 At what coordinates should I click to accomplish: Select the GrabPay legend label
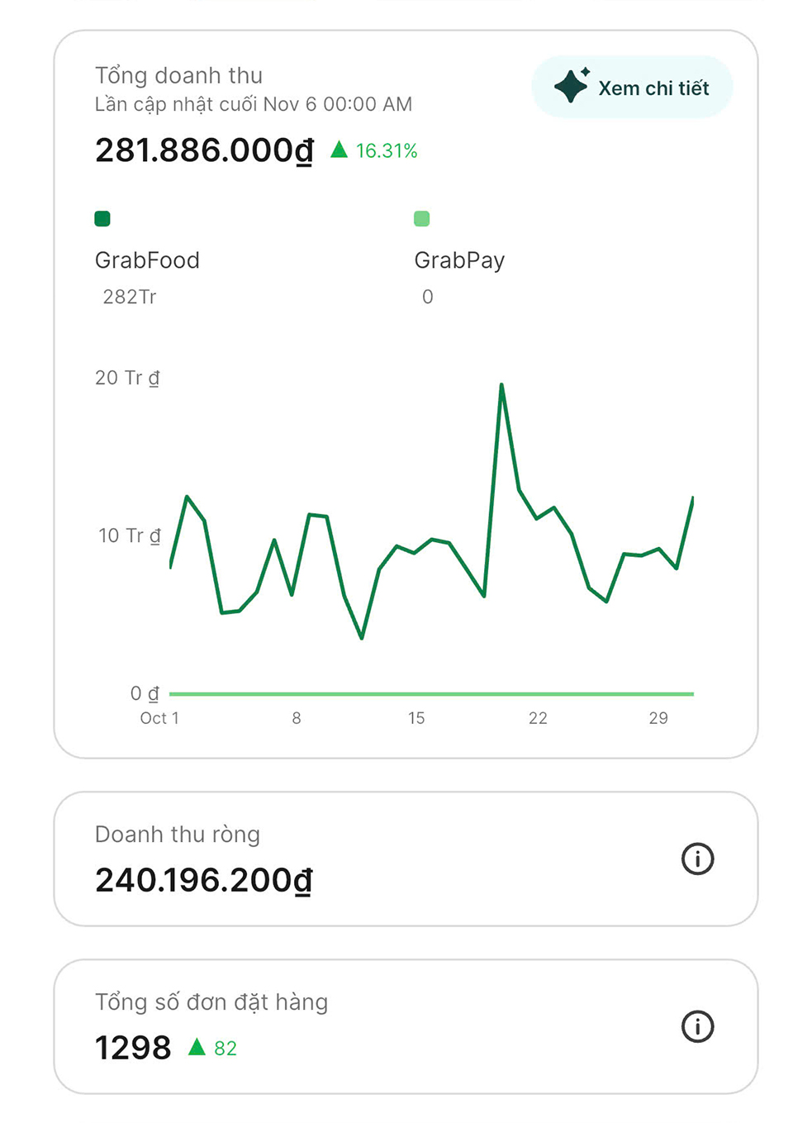pos(459,260)
